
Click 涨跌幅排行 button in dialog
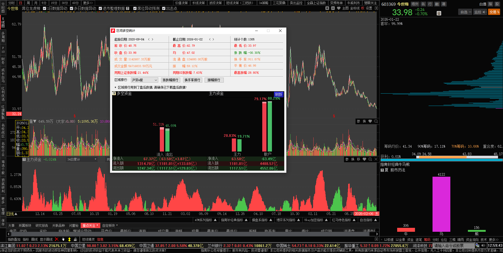click(170, 80)
